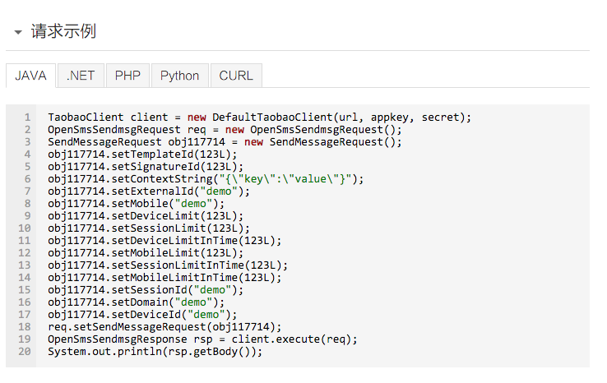The width and height of the screenshot is (607, 383).
Task: Click the setDeviceLimitInTime(123L) line
Action: tap(164, 241)
